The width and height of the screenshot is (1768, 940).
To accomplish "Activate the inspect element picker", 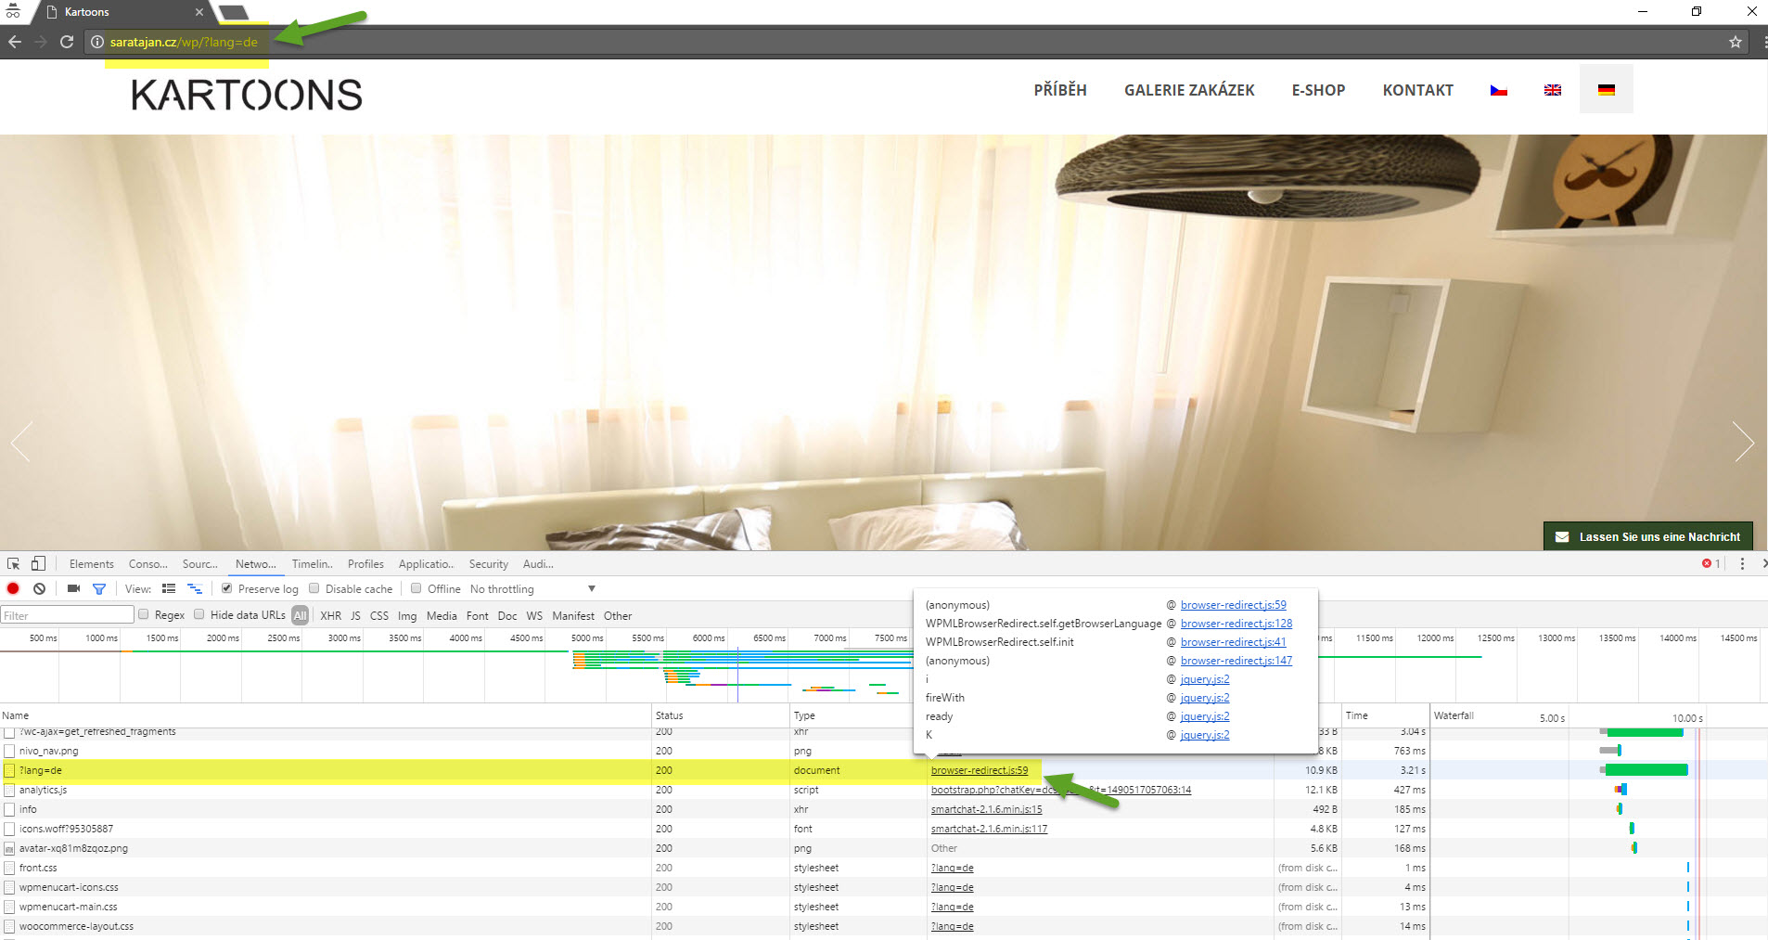I will click(13, 563).
